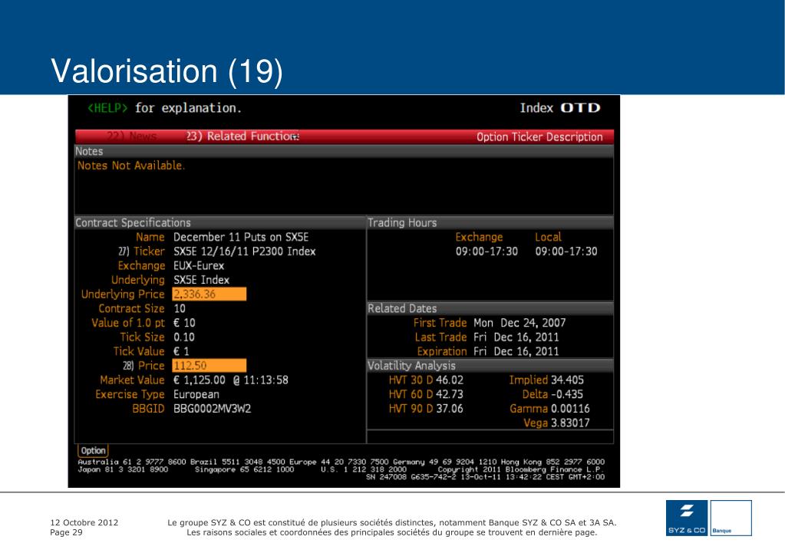Click the Banque logo box
785x543 pixels.
click(x=731, y=518)
